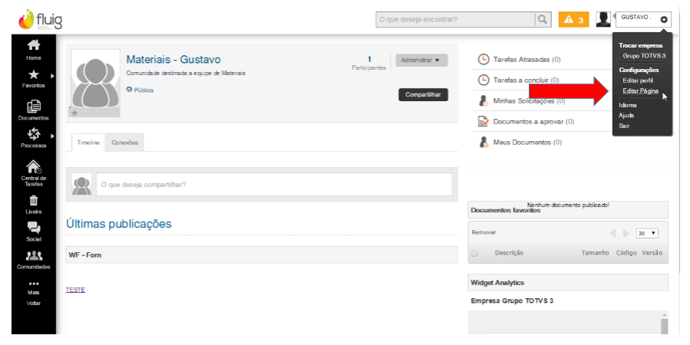Click the 'O que deseja compartilhar?' field
The height and width of the screenshot is (345, 690).
tap(272, 184)
